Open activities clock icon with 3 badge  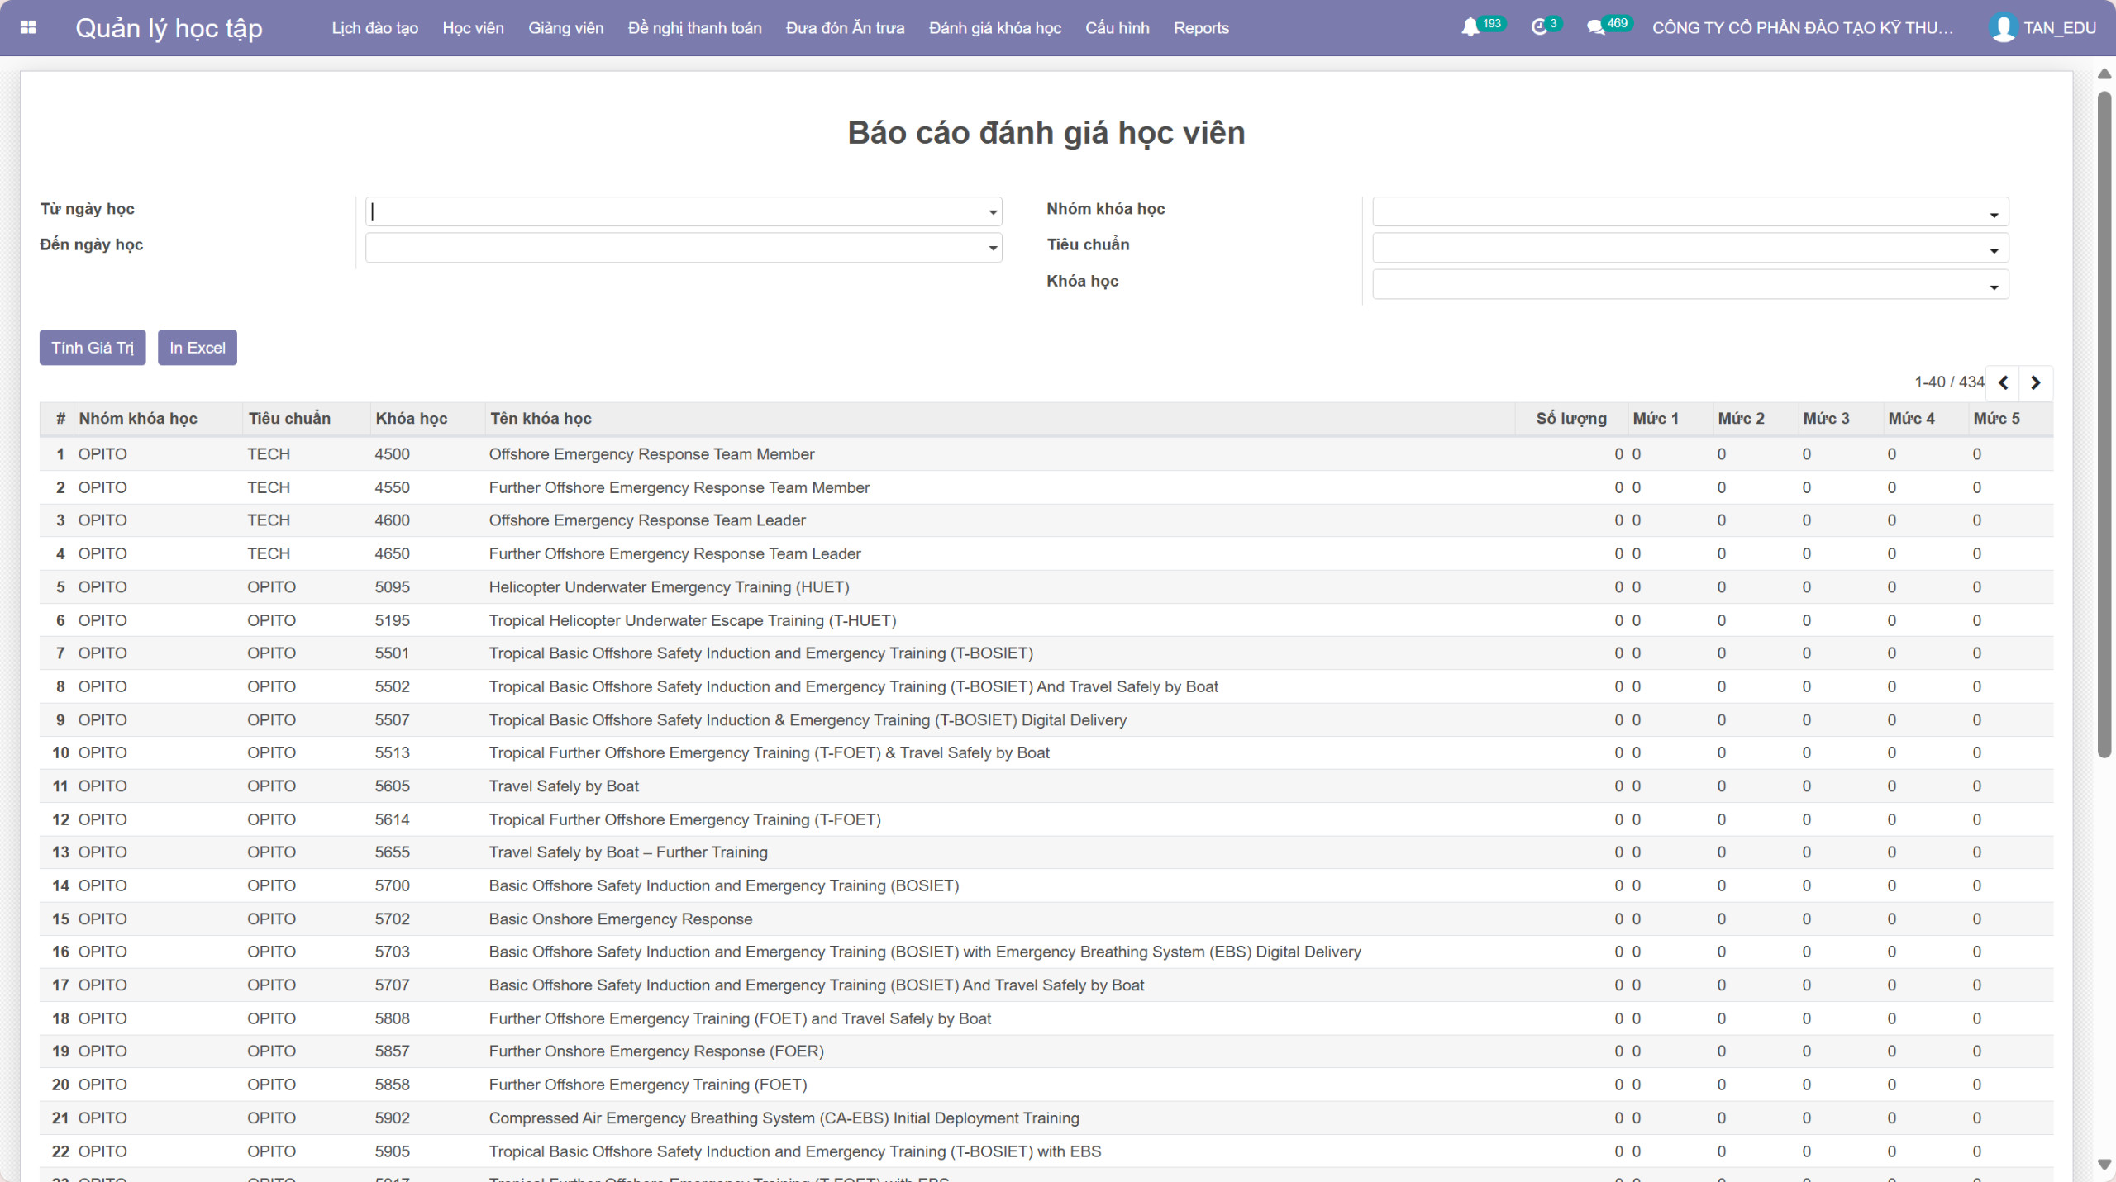coord(1538,27)
